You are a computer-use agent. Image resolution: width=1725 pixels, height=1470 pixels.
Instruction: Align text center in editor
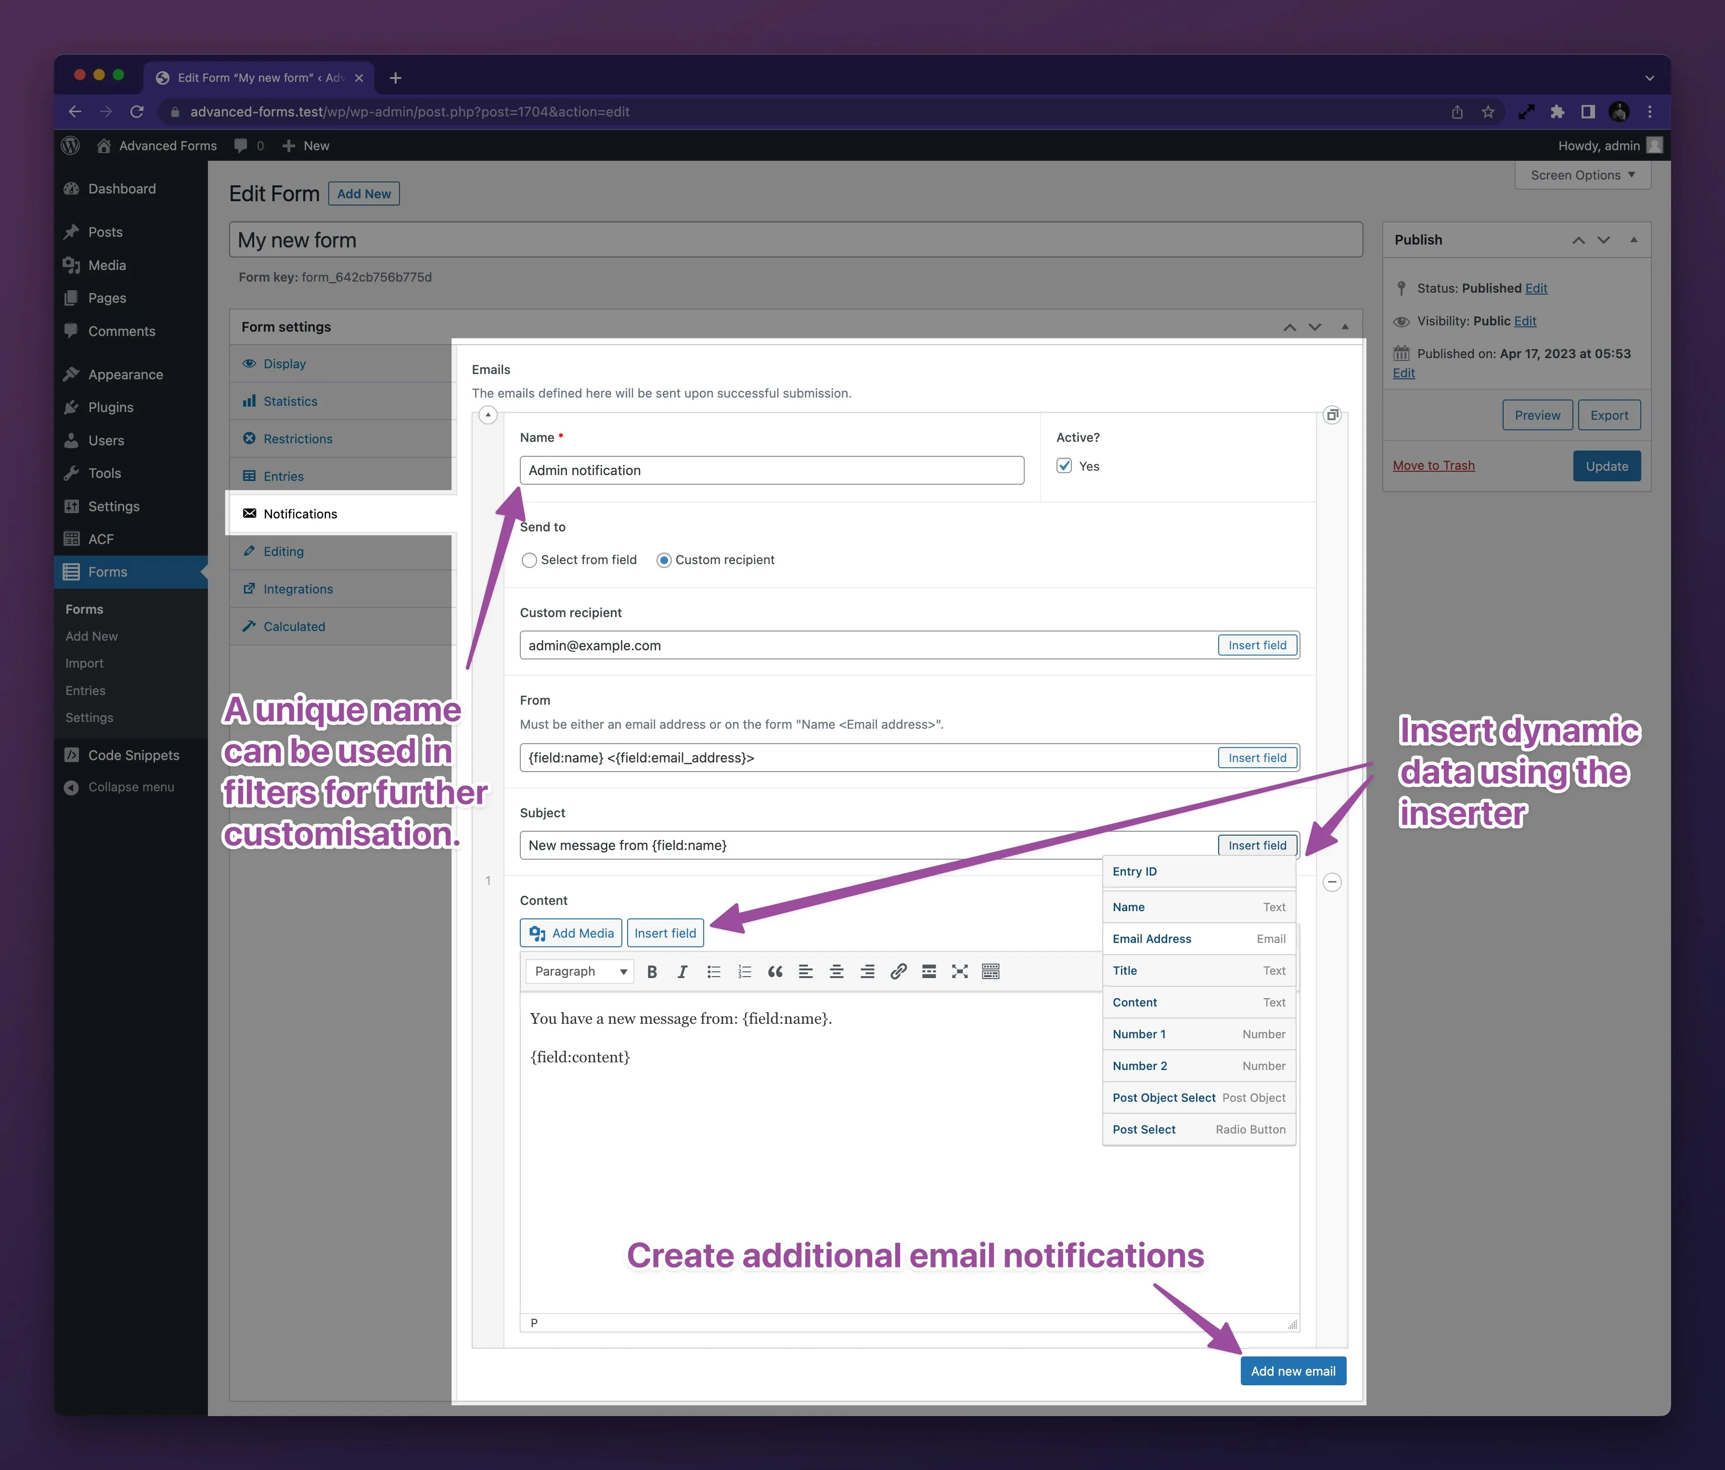click(x=837, y=971)
